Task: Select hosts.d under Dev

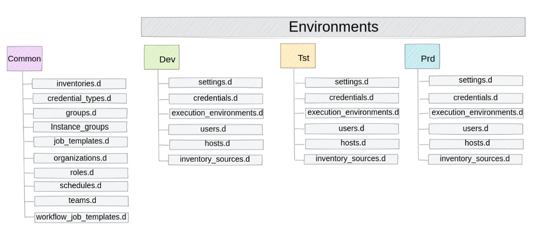Action: tap(216, 145)
